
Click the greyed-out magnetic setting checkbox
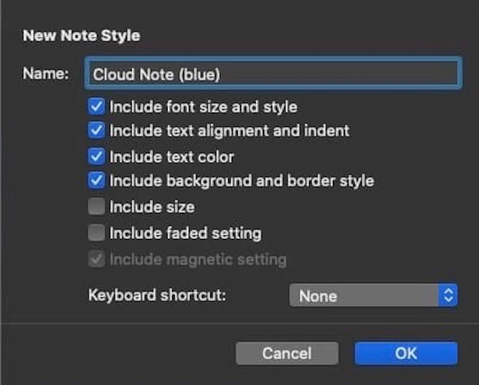pos(96,259)
